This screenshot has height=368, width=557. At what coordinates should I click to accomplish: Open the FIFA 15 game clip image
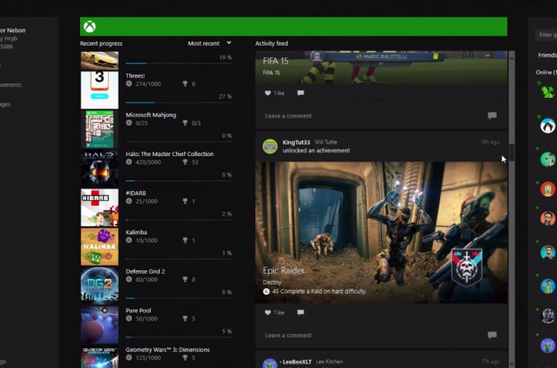click(x=381, y=67)
